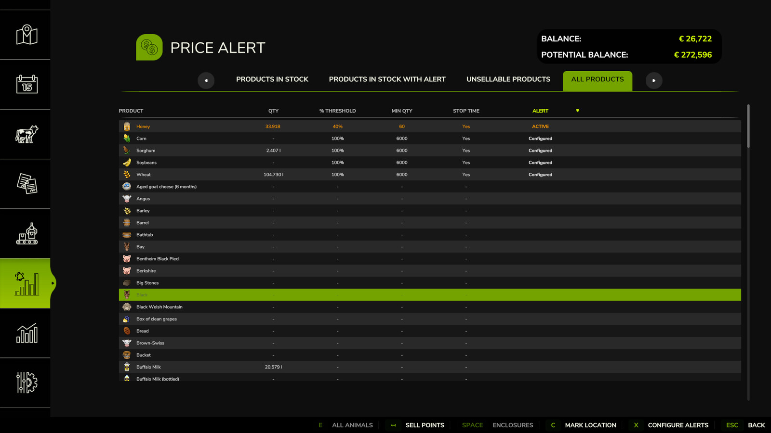Click the Enclosures bottom bar option
Image resolution: width=771 pixels, height=433 pixels.
pos(497,425)
